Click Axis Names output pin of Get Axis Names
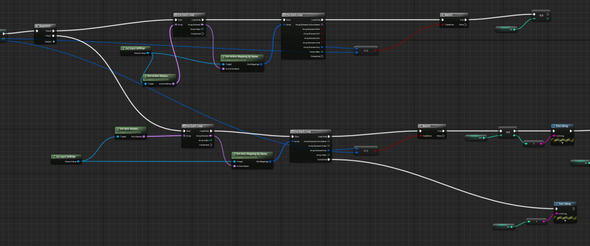This screenshot has width=590, height=246. [144, 137]
